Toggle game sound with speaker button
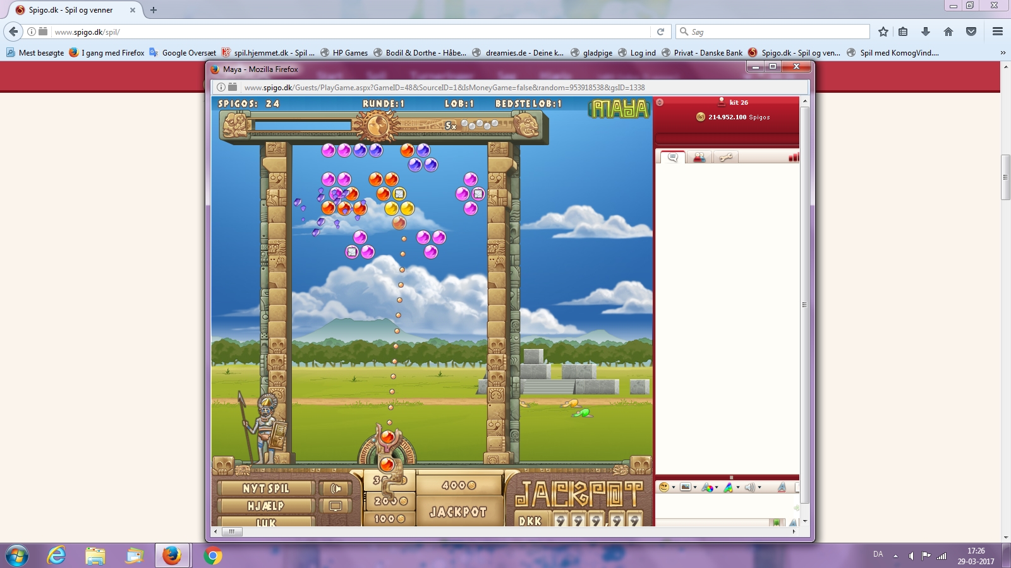Image resolution: width=1011 pixels, height=568 pixels. click(336, 488)
